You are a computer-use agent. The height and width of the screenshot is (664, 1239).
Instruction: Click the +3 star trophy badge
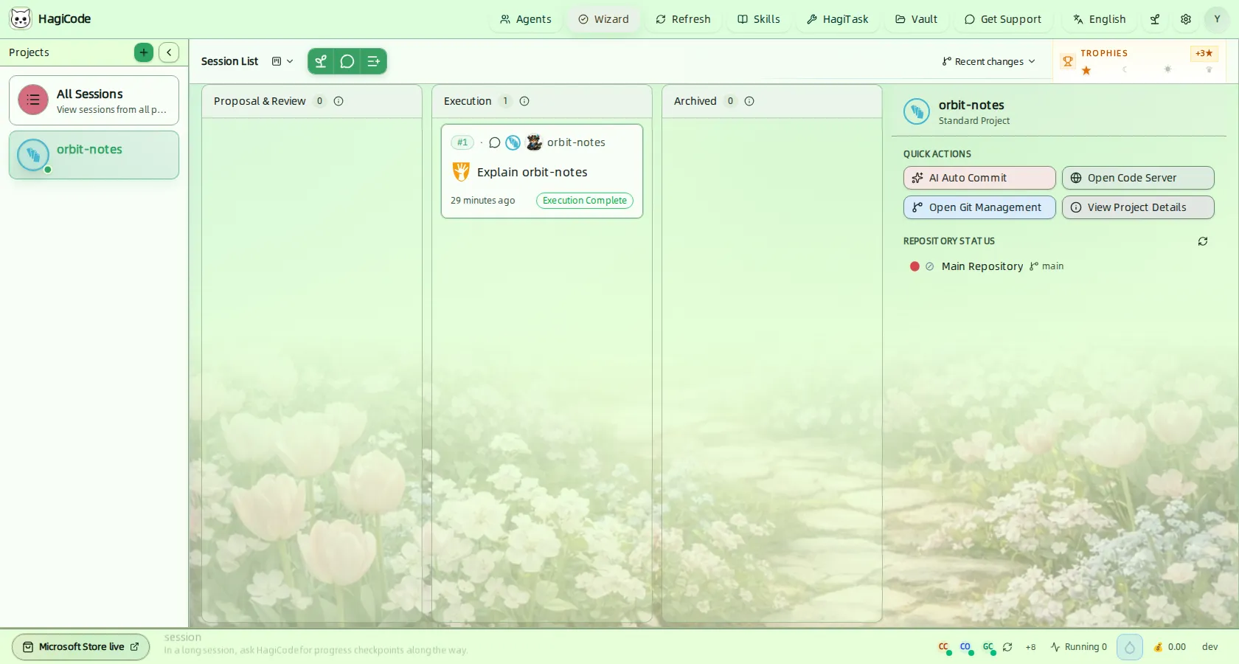1204,53
